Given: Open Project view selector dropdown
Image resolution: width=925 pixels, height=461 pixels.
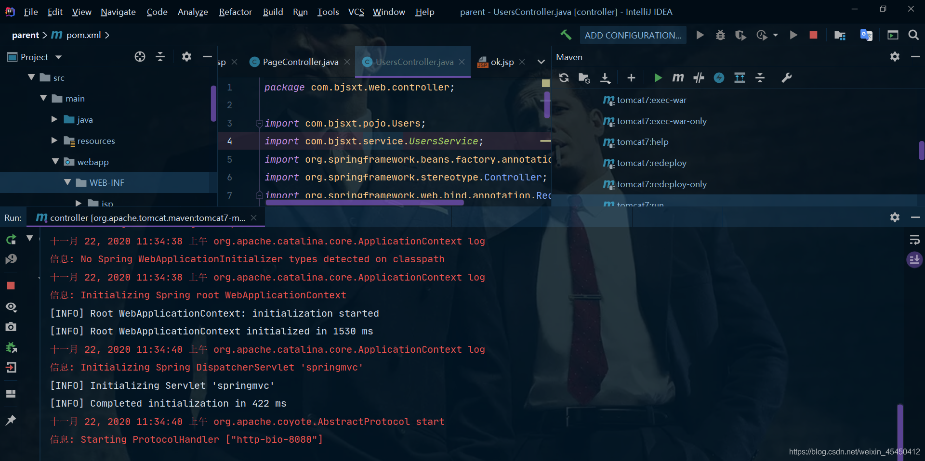Looking at the screenshot, I should (59, 57).
